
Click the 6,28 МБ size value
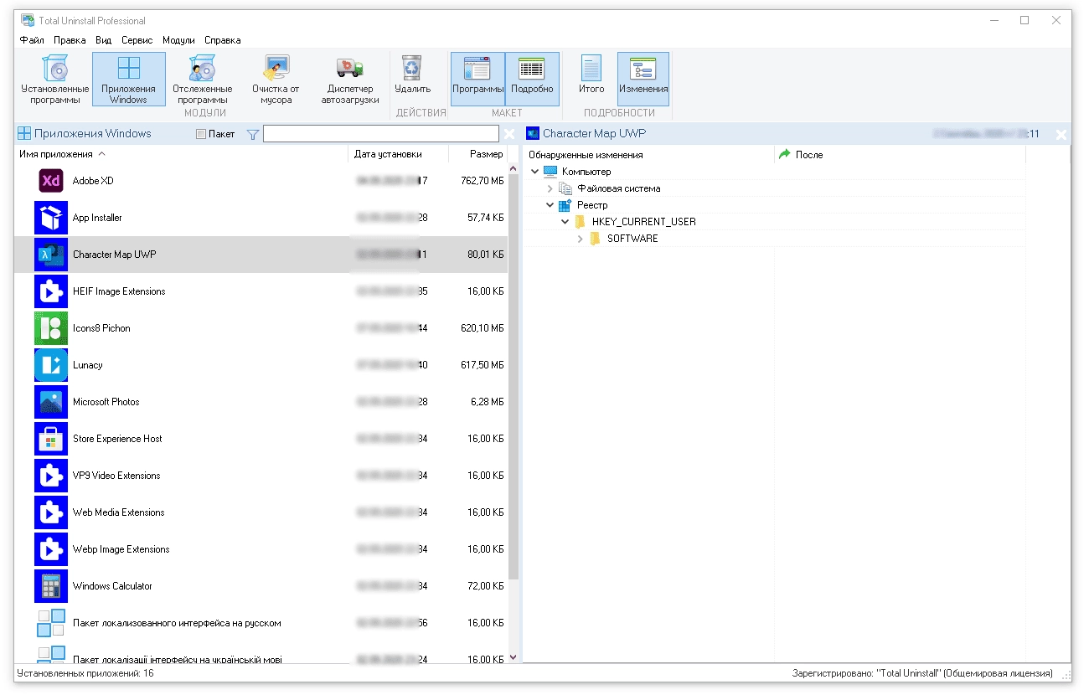[487, 402]
